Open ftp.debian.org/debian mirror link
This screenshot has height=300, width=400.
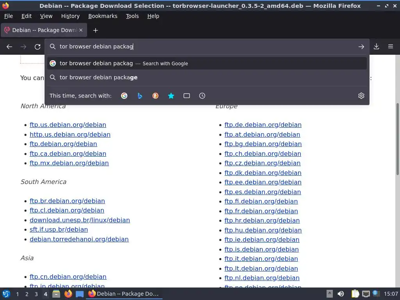click(x=63, y=144)
